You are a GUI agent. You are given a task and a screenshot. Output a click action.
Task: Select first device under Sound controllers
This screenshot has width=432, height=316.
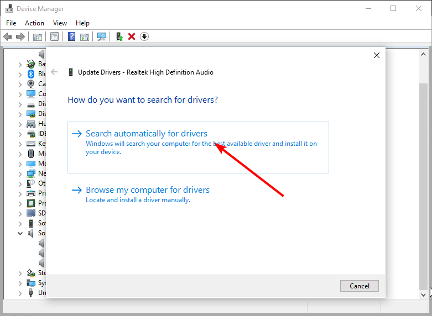[41, 243]
